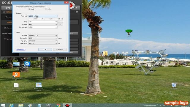Screen dimensions: 190x107
Task: Open the green tree desktop icon
Action: 129,33
